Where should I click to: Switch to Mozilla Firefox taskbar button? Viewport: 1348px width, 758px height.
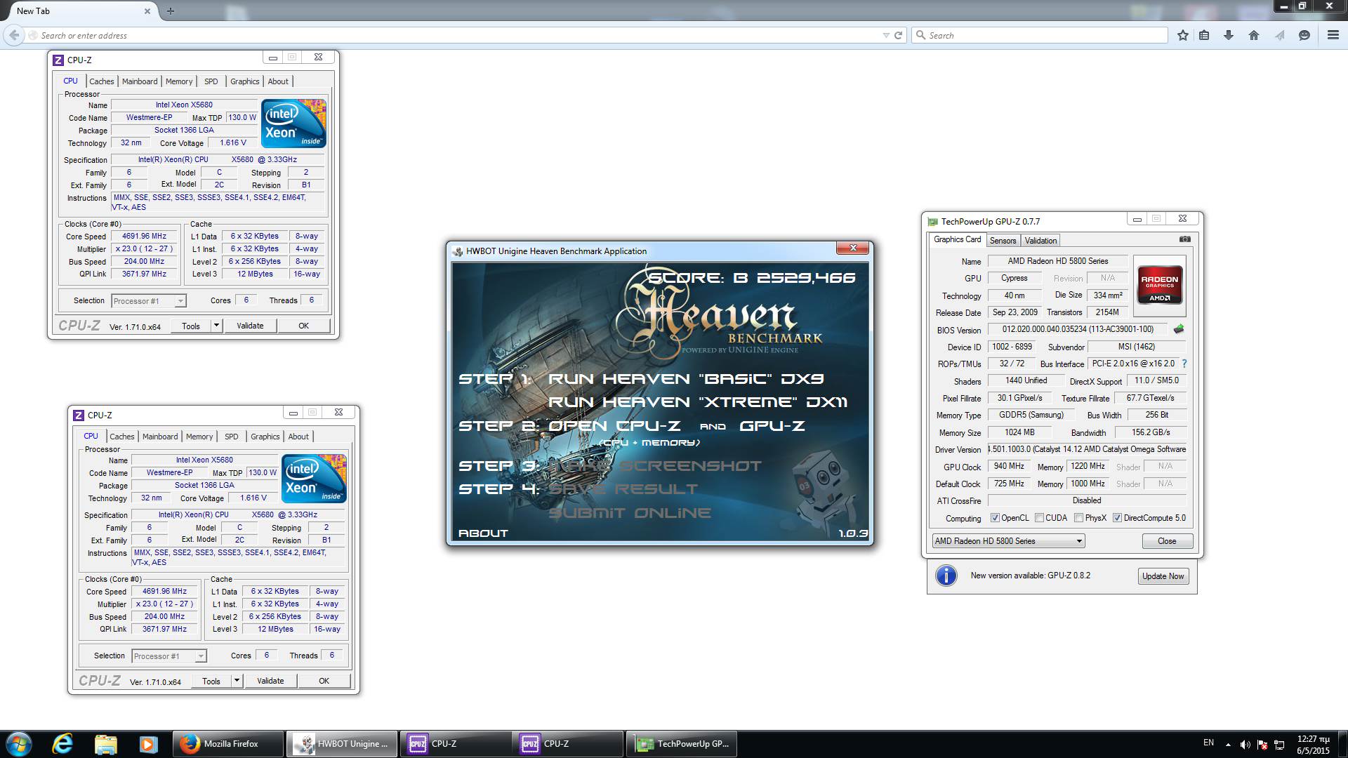229,744
